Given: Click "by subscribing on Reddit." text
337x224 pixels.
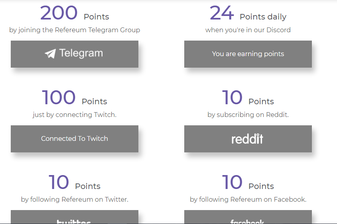Looking at the screenshot, I should point(248,115).
